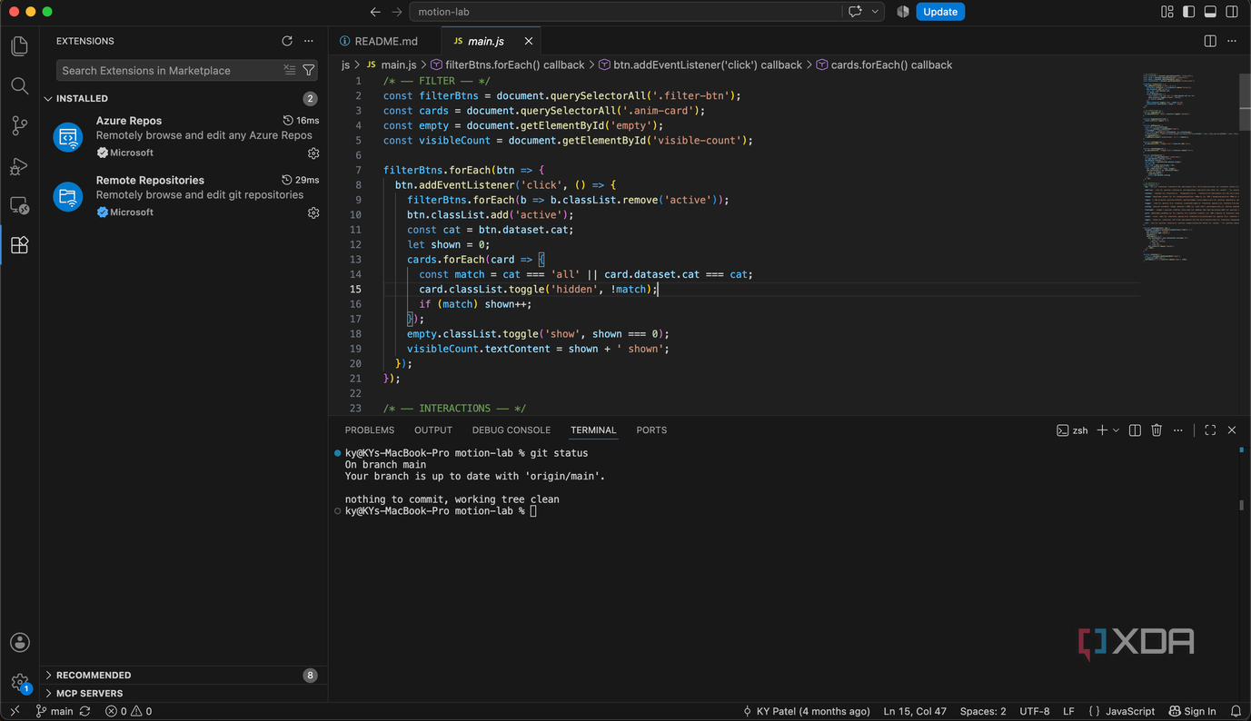Open the Run and Debug view

point(19,166)
